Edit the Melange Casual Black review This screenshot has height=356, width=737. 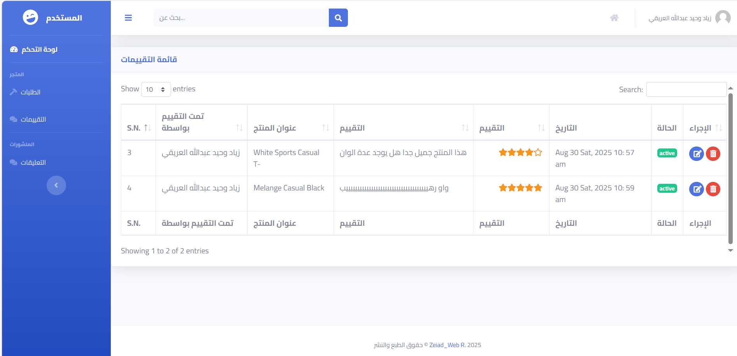697,189
